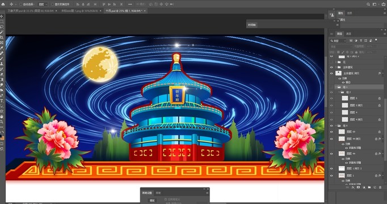Click the lock all padlock icon

[x=356, y=52]
